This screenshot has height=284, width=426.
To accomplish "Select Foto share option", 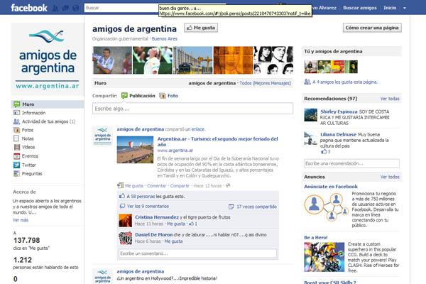I will 169,96.
